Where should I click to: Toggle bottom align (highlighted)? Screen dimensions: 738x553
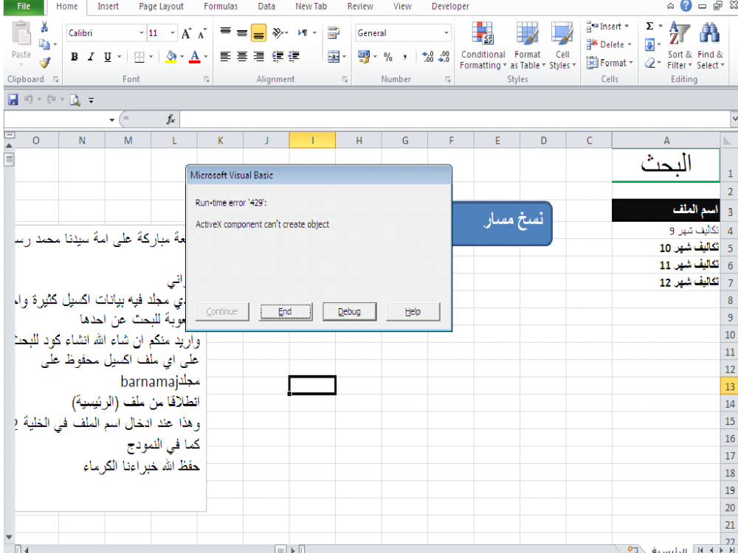[x=258, y=33]
